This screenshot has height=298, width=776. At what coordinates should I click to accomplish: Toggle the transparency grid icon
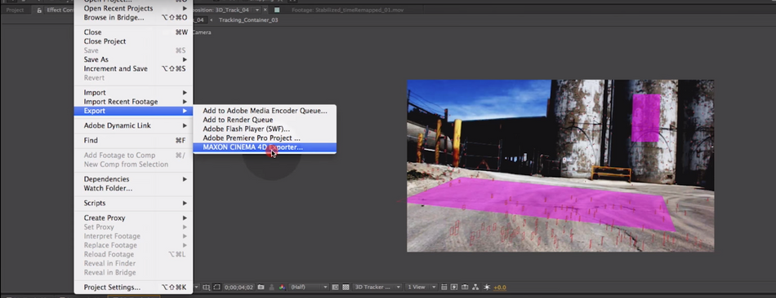tap(346, 287)
